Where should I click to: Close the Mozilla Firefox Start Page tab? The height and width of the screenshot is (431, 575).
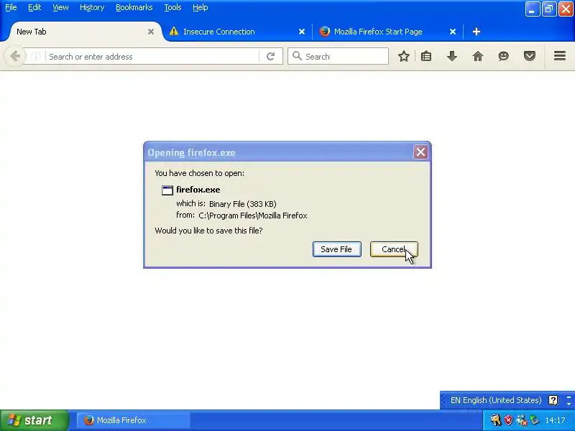453,32
